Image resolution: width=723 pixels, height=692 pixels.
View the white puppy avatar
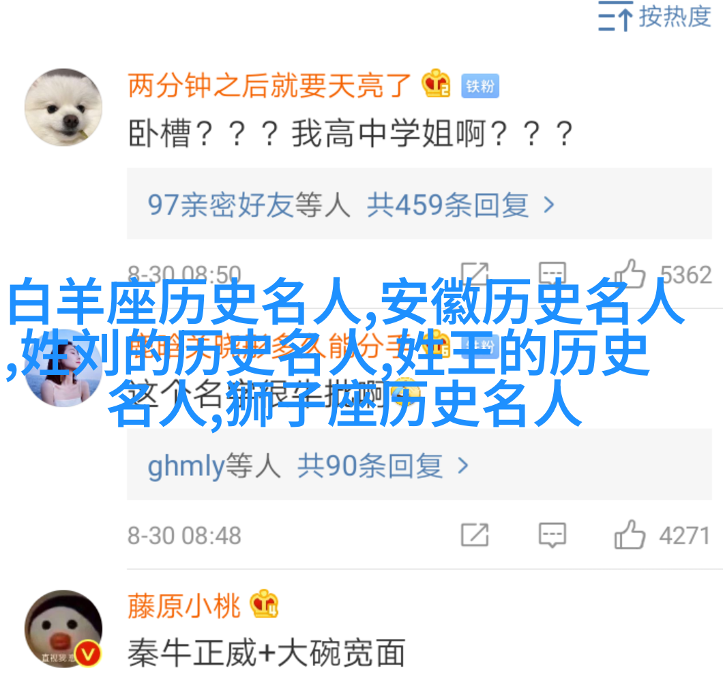(63, 108)
